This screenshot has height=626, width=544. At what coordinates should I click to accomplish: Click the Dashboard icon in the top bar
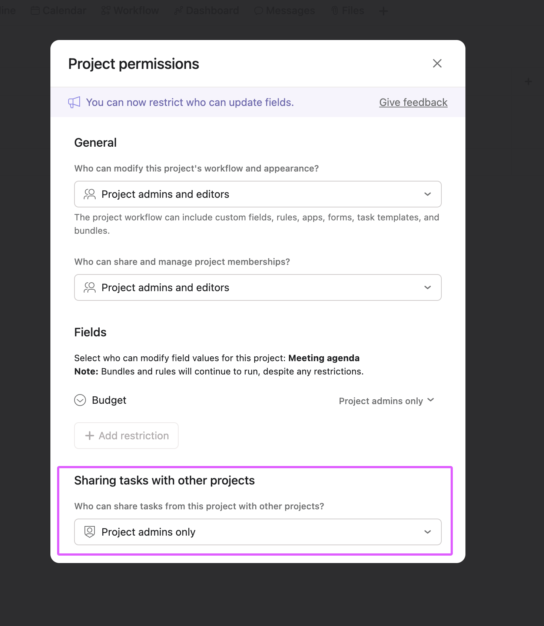[x=178, y=10]
